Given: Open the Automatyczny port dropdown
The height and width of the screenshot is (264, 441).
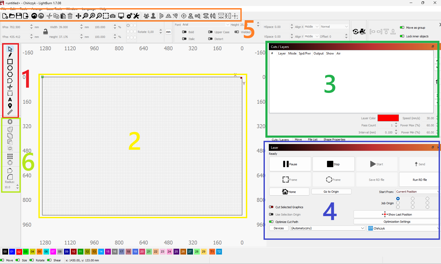Looking at the screenshot, I should [328, 228].
